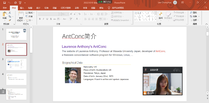Switch to the 动画 Animations tab
209x103 pixels.
[x=55, y=8]
